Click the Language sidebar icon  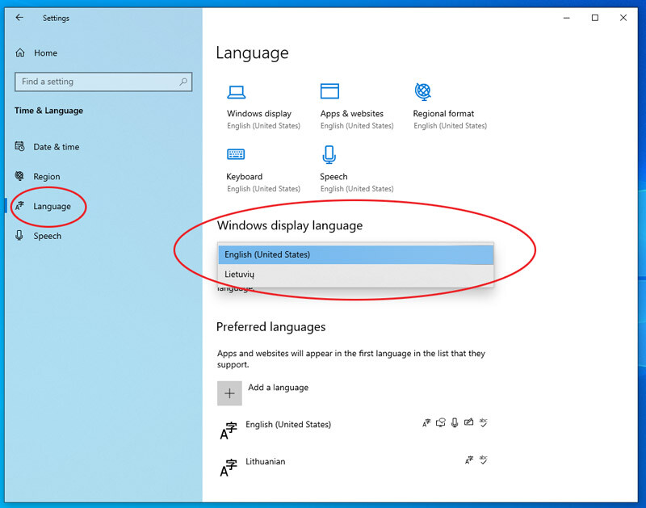point(19,206)
